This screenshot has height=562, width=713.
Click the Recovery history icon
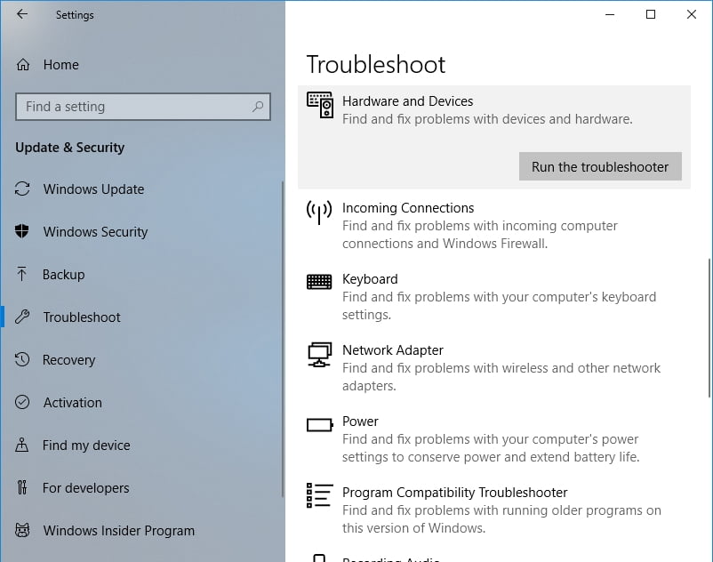pyautogui.click(x=23, y=360)
